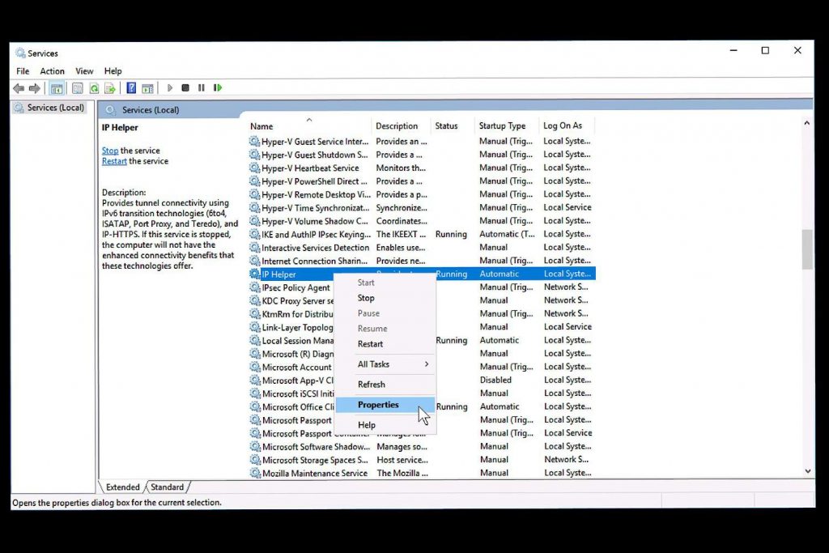Click the 'Restart' the service link

coord(114,161)
